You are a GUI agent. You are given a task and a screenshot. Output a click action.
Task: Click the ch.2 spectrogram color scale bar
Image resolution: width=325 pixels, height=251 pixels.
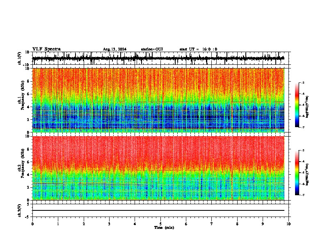[x=297, y=173]
